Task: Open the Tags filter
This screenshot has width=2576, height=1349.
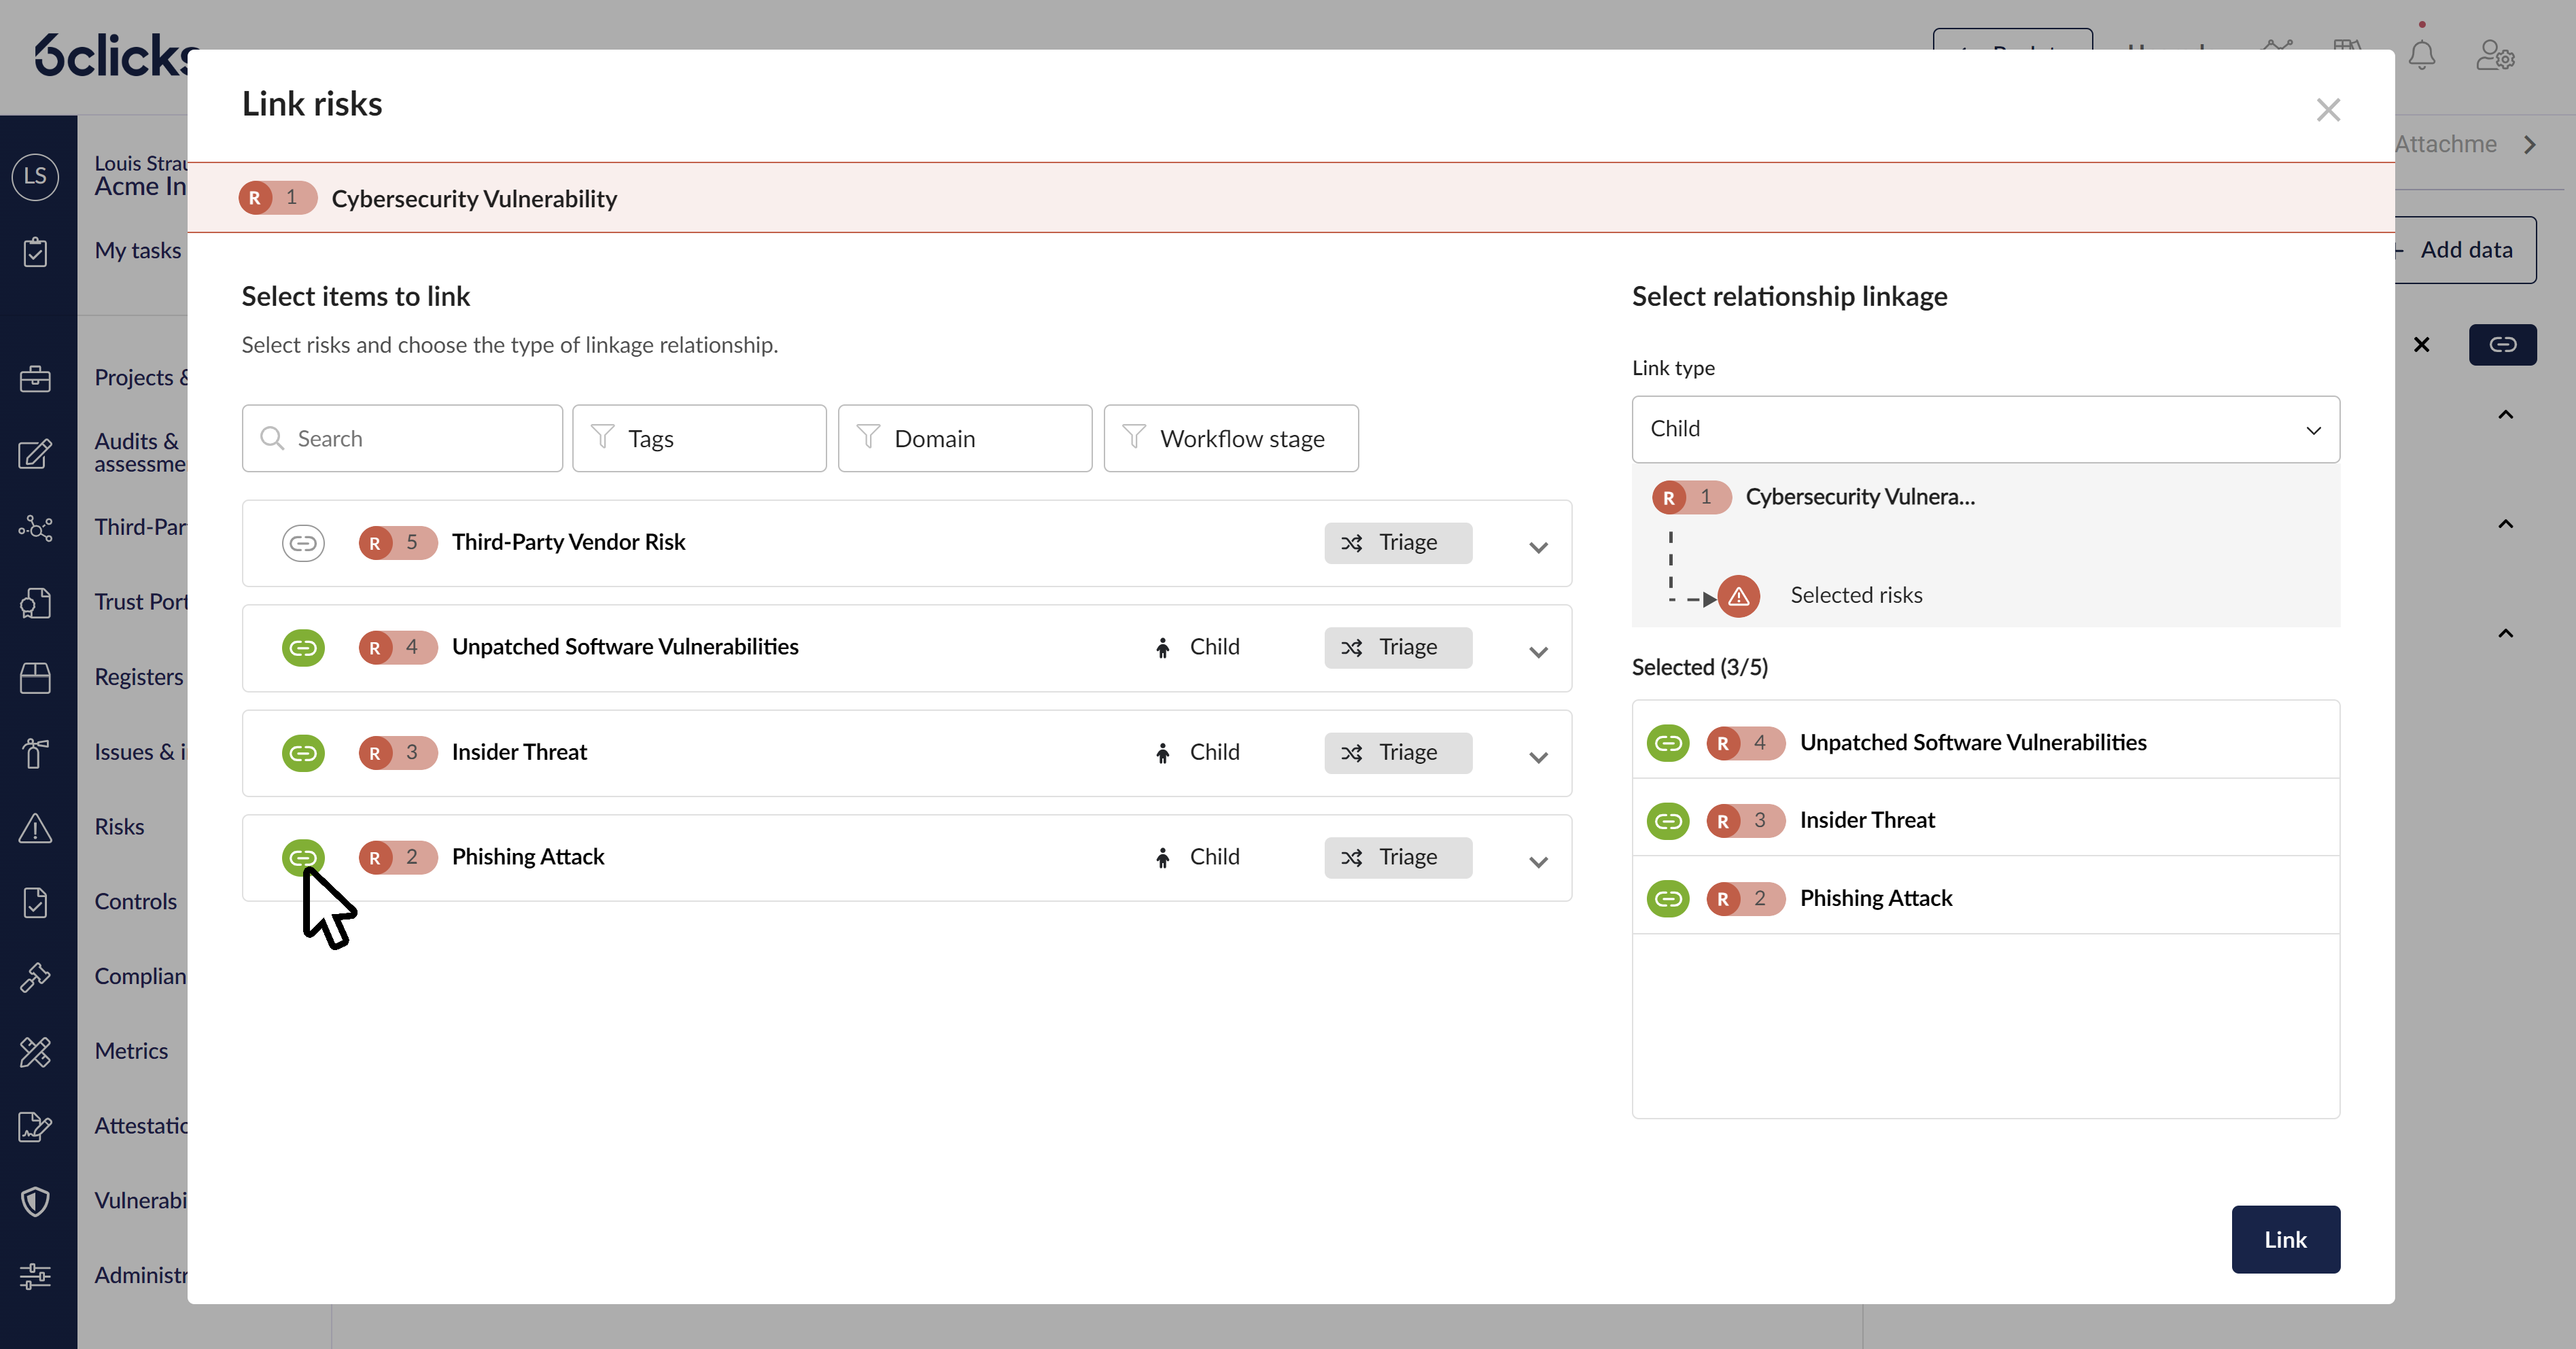Action: [x=699, y=438]
